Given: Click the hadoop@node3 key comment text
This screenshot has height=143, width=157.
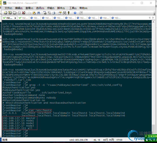Looking at the screenshot, I should 13,65.
